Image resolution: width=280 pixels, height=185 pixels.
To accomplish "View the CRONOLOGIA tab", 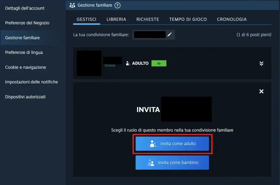I will pos(232,19).
